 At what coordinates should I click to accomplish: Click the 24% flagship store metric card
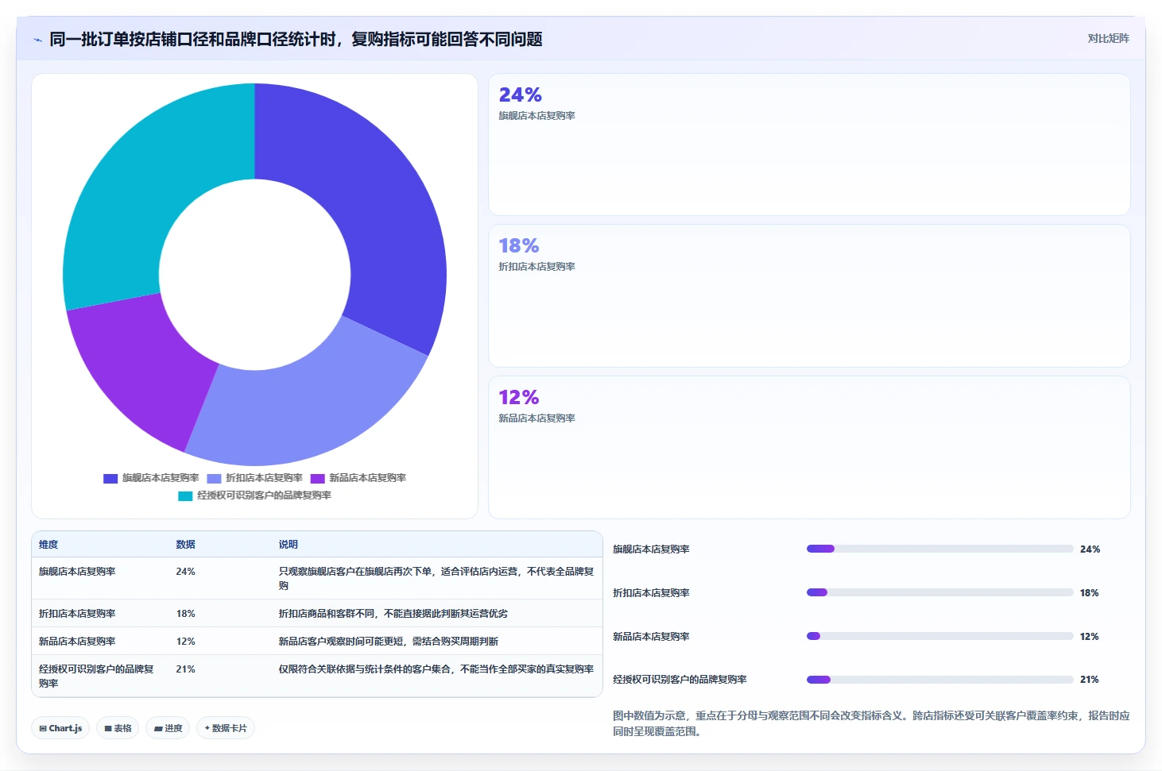[x=809, y=145]
